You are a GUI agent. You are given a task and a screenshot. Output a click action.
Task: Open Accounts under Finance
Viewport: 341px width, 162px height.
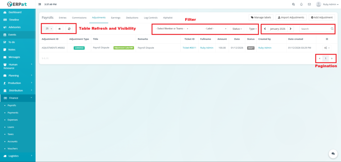[12, 141]
